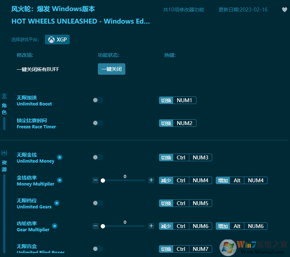This screenshot has width=290, height=257.
Task: Click HOT WHEELS UNLEASHED title text
Action: coord(81,21)
